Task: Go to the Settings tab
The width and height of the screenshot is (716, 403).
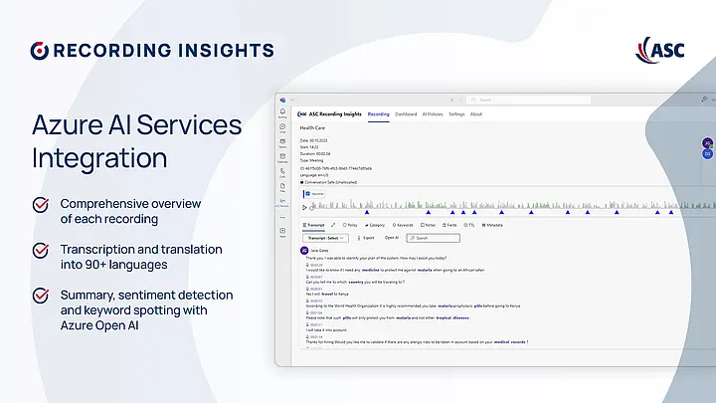Action: (x=456, y=114)
